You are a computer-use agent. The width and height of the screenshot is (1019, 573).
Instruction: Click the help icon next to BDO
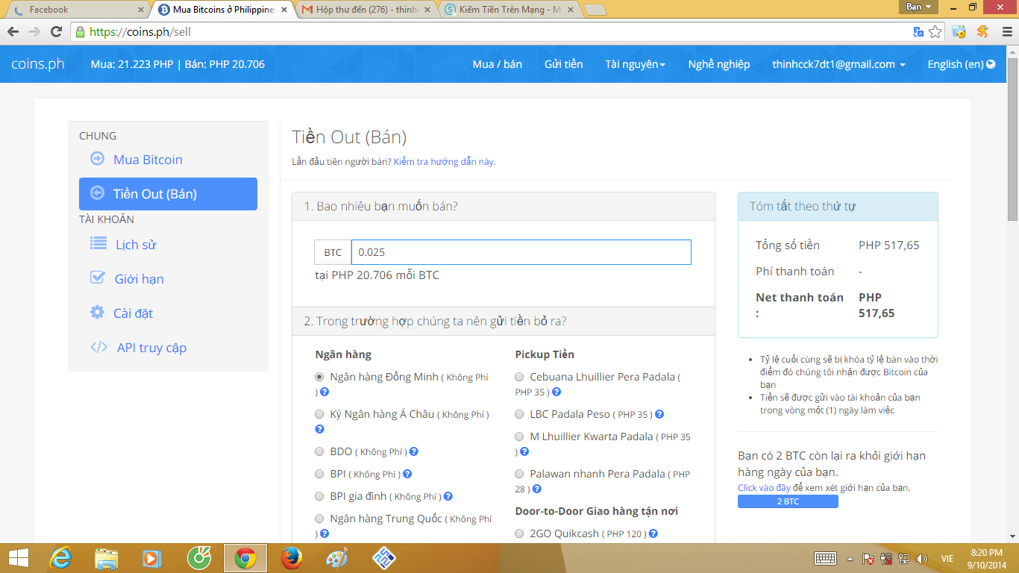(414, 451)
